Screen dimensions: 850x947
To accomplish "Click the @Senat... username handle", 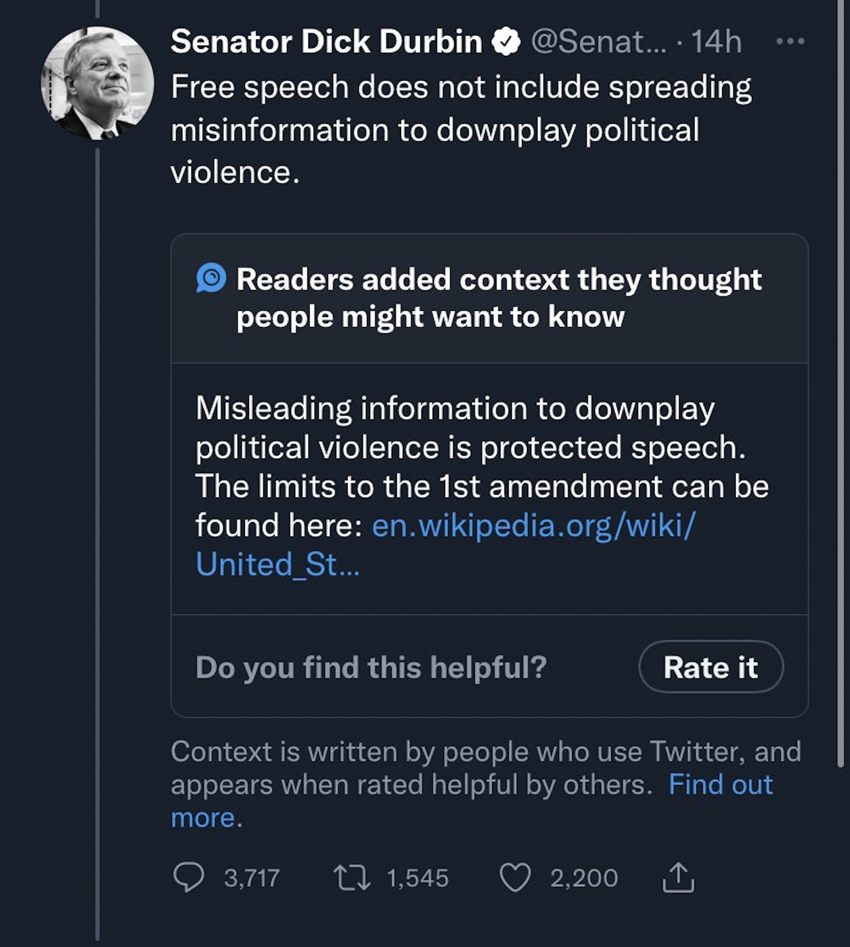I will (599, 42).
